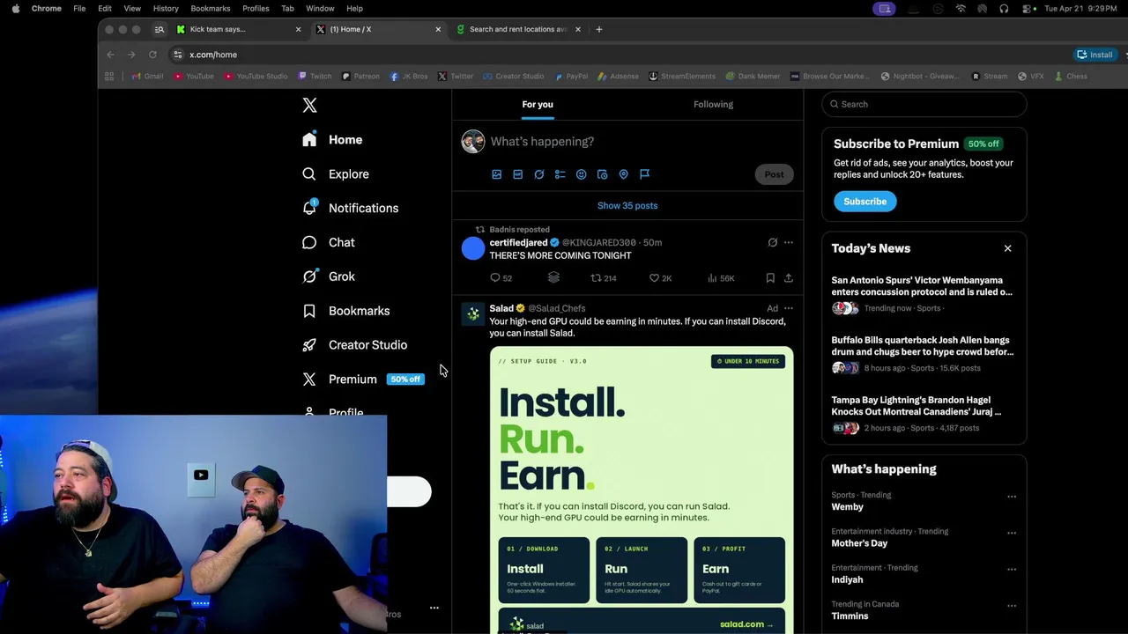Add a GIF to new post

tap(517, 174)
